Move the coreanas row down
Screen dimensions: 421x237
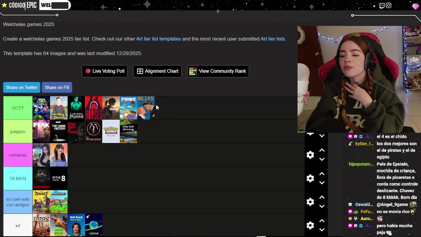click(322, 159)
